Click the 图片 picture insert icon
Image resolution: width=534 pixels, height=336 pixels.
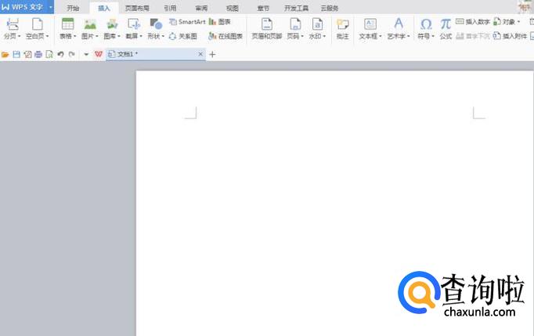[90, 24]
